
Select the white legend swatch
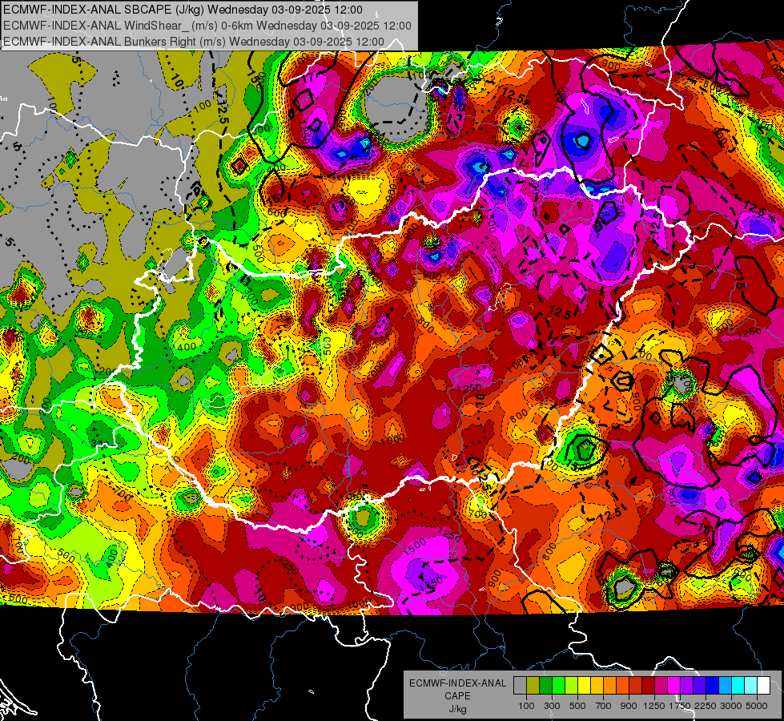763,686
